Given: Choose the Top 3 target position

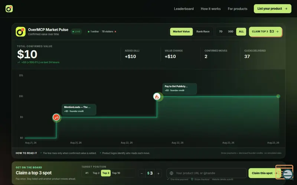Looking at the screenshot, I should [106, 173].
